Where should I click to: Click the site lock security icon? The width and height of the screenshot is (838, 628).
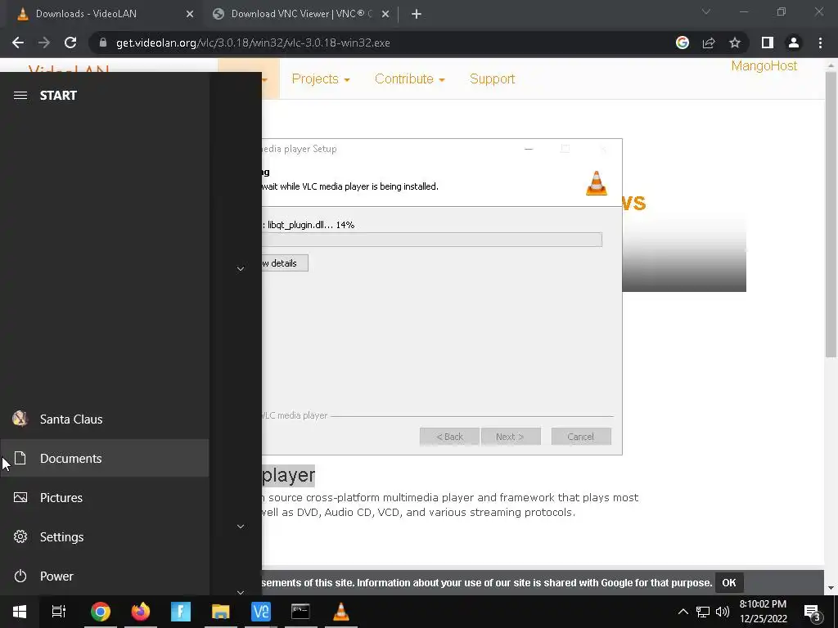103,43
